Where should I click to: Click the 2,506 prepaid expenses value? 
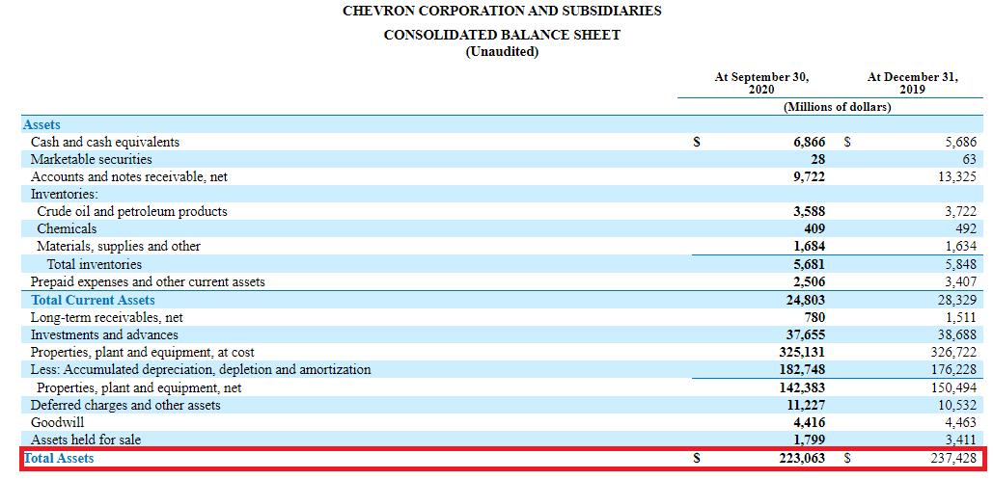[810, 281]
